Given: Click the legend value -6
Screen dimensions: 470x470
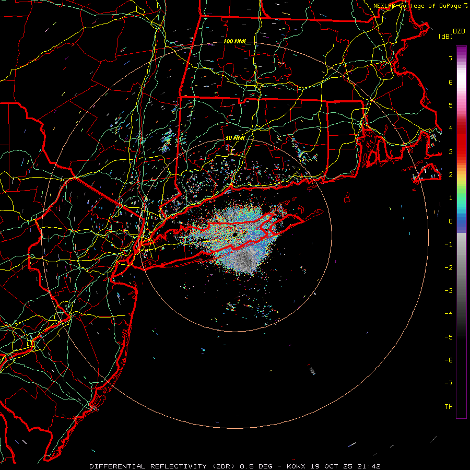Looking at the screenshot, I should click(449, 360).
